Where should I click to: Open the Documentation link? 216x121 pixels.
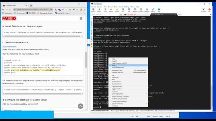[x=9, y=47]
